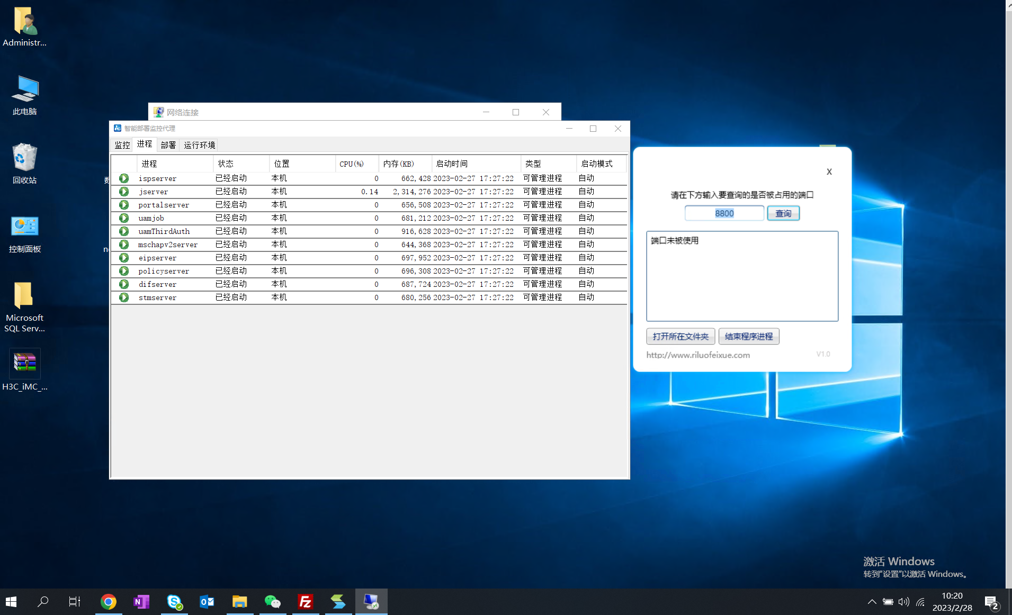
Task: Show hidden system tray icons
Action: (872, 602)
